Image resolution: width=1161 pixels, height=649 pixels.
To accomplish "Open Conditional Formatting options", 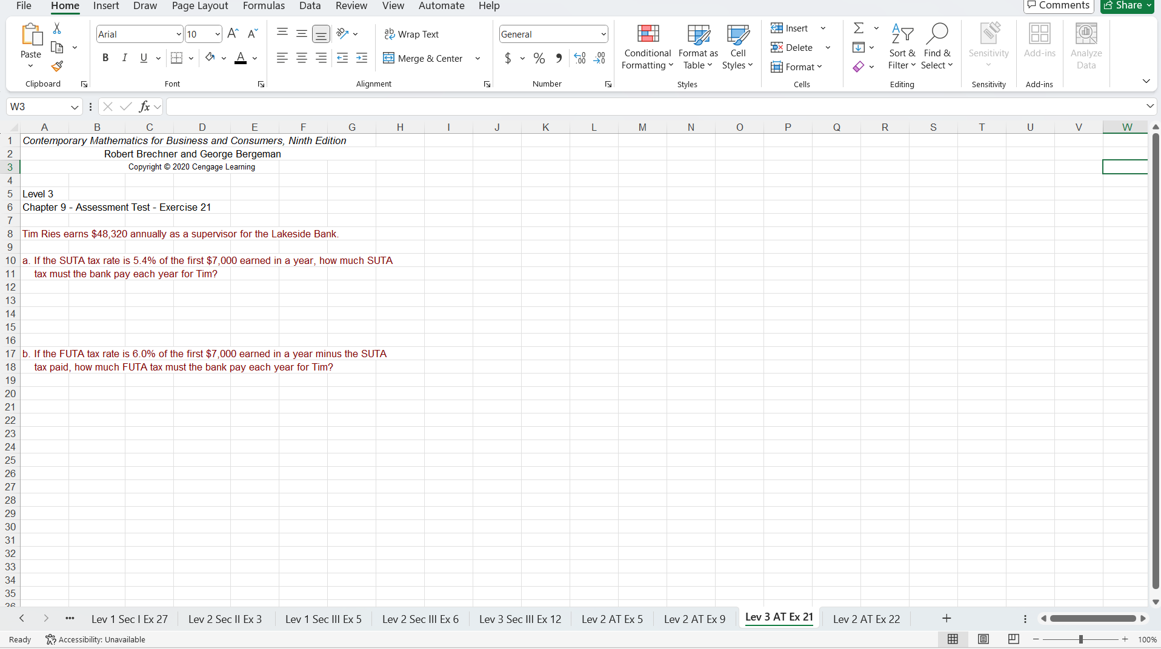I will 647,47.
